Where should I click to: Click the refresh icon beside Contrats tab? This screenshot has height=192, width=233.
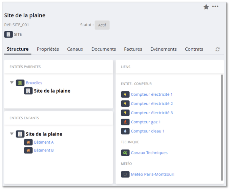click(x=217, y=49)
